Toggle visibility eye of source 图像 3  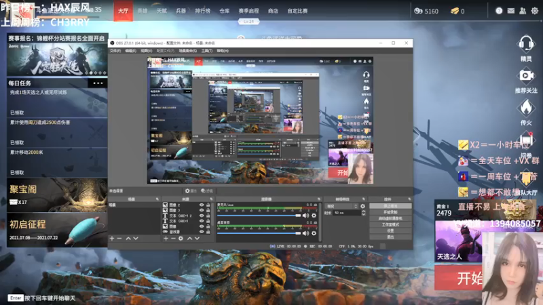click(x=202, y=210)
